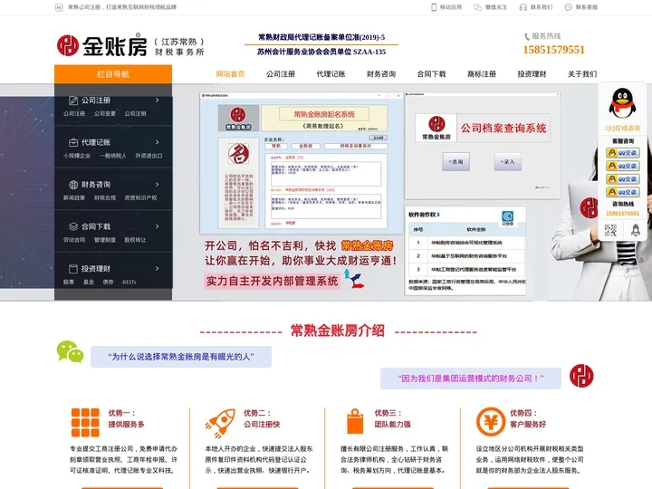Click the bell notification icon in floating panel
This screenshot has width=652, height=489.
click(x=636, y=230)
